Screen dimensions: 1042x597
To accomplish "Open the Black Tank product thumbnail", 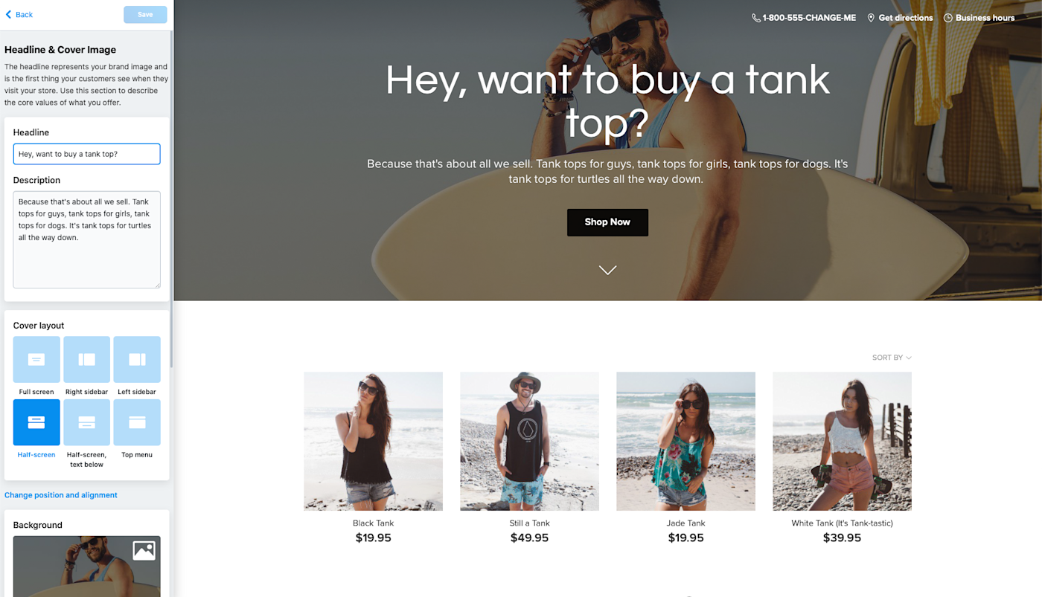I will point(373,441).
